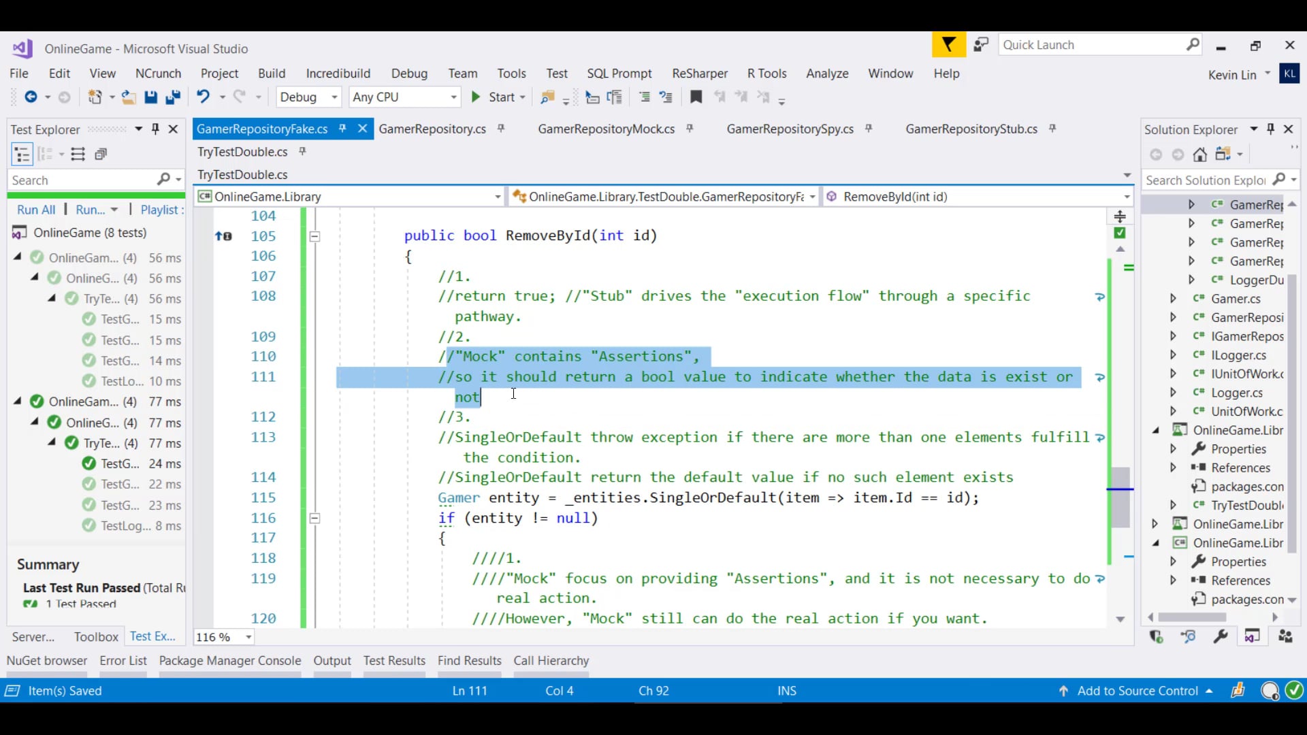Collapse RemoveById method outline box
This screenshot has height=735, width=1307.
[314, 236]
